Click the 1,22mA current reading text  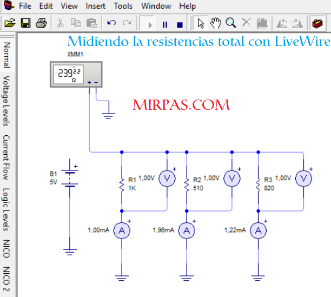[235, 230]
